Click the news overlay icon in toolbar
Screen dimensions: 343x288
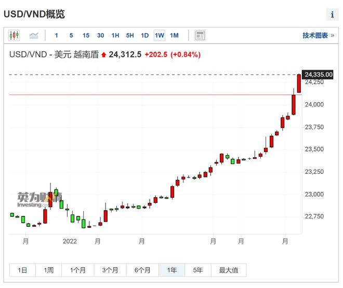point(200,35)
